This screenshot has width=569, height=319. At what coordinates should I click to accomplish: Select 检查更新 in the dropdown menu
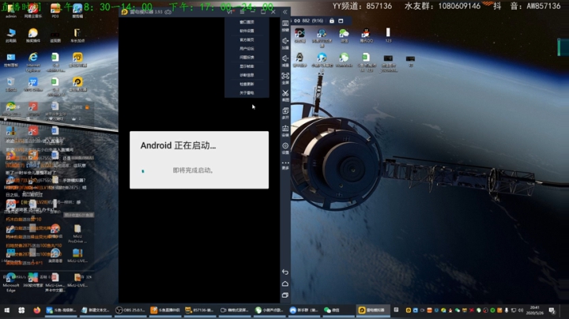click(247, 84)
